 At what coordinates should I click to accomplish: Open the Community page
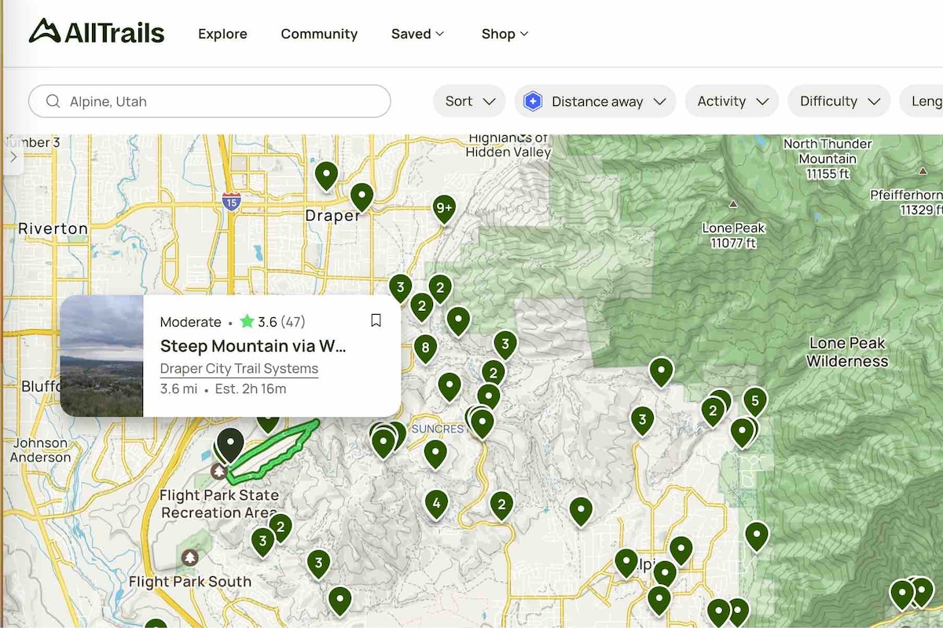pyautogui.click(x=319, y=34)
